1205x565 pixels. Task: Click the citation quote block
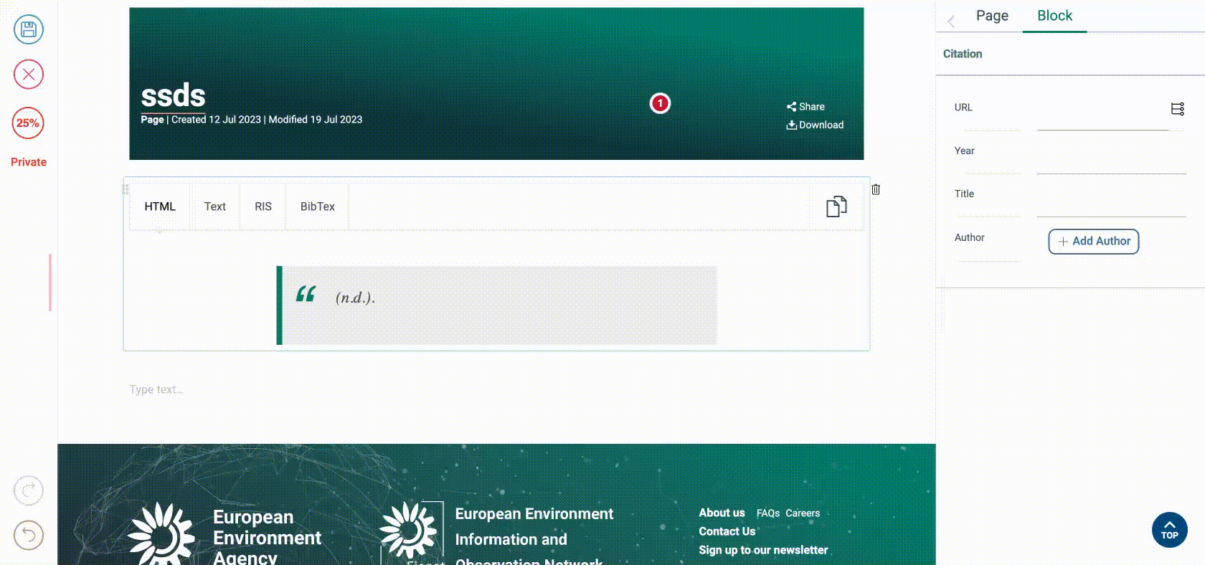[496, 305]
